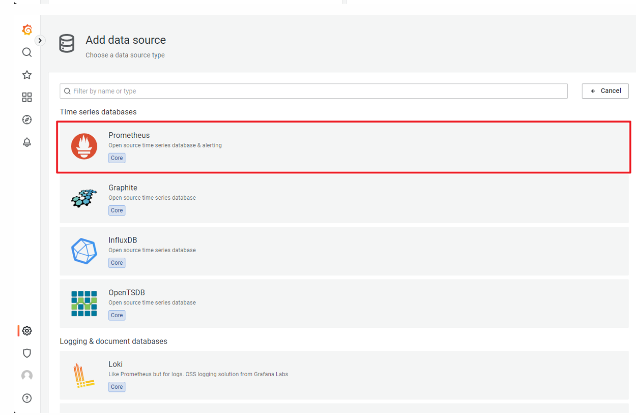Click the description text under InfluxDB
The image size is (636, 415).
pyautogui.click(x=152, y=250)
